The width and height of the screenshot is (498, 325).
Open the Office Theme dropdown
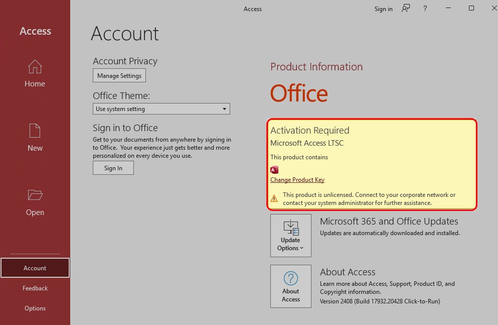(161, 109)
